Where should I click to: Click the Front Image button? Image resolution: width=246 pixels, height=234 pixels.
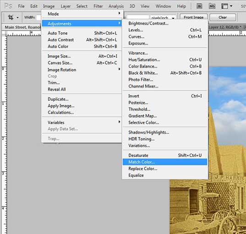tap(194, 17)
